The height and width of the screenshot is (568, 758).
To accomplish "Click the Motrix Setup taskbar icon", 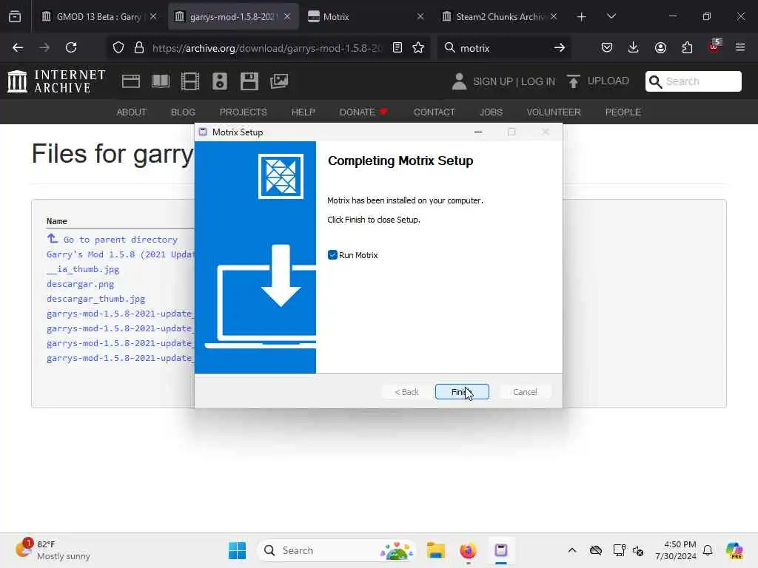I will click(x=501, y=550).
